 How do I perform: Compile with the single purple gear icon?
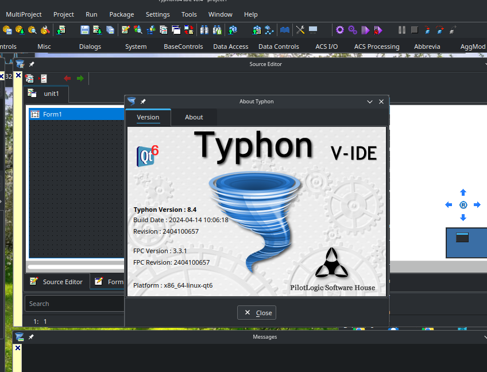(340, 30)
